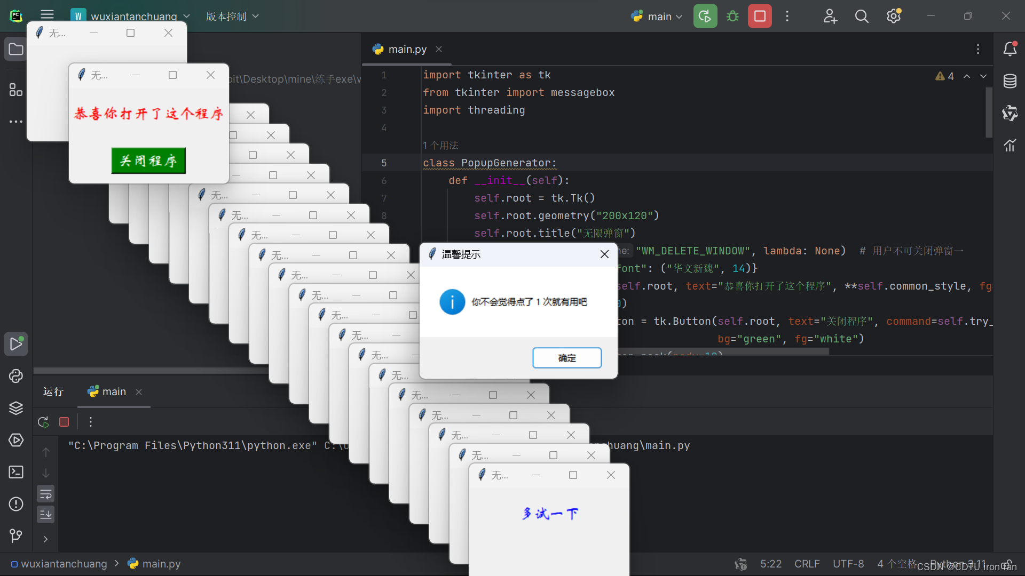Open Search Everywhere magnifier
The height and width of the screenshot is (576, 1025).
point(862,16)
